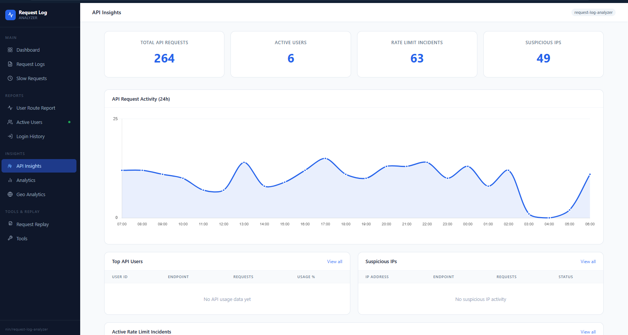
Task: Click the API Insights sidebar icon
Action: (x=10, y=166)
